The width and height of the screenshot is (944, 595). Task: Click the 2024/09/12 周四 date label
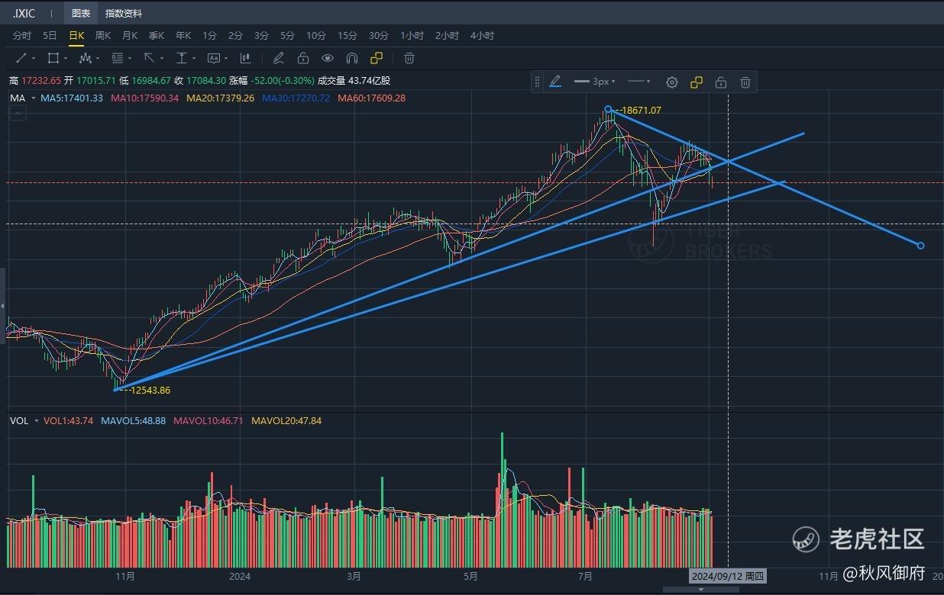pyautogui.click(x=728, y=577)
